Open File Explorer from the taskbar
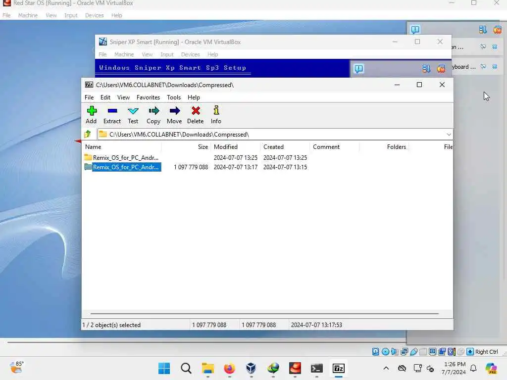Image resolution: width=507 pixels, height=380 pixels. point(207,368)
